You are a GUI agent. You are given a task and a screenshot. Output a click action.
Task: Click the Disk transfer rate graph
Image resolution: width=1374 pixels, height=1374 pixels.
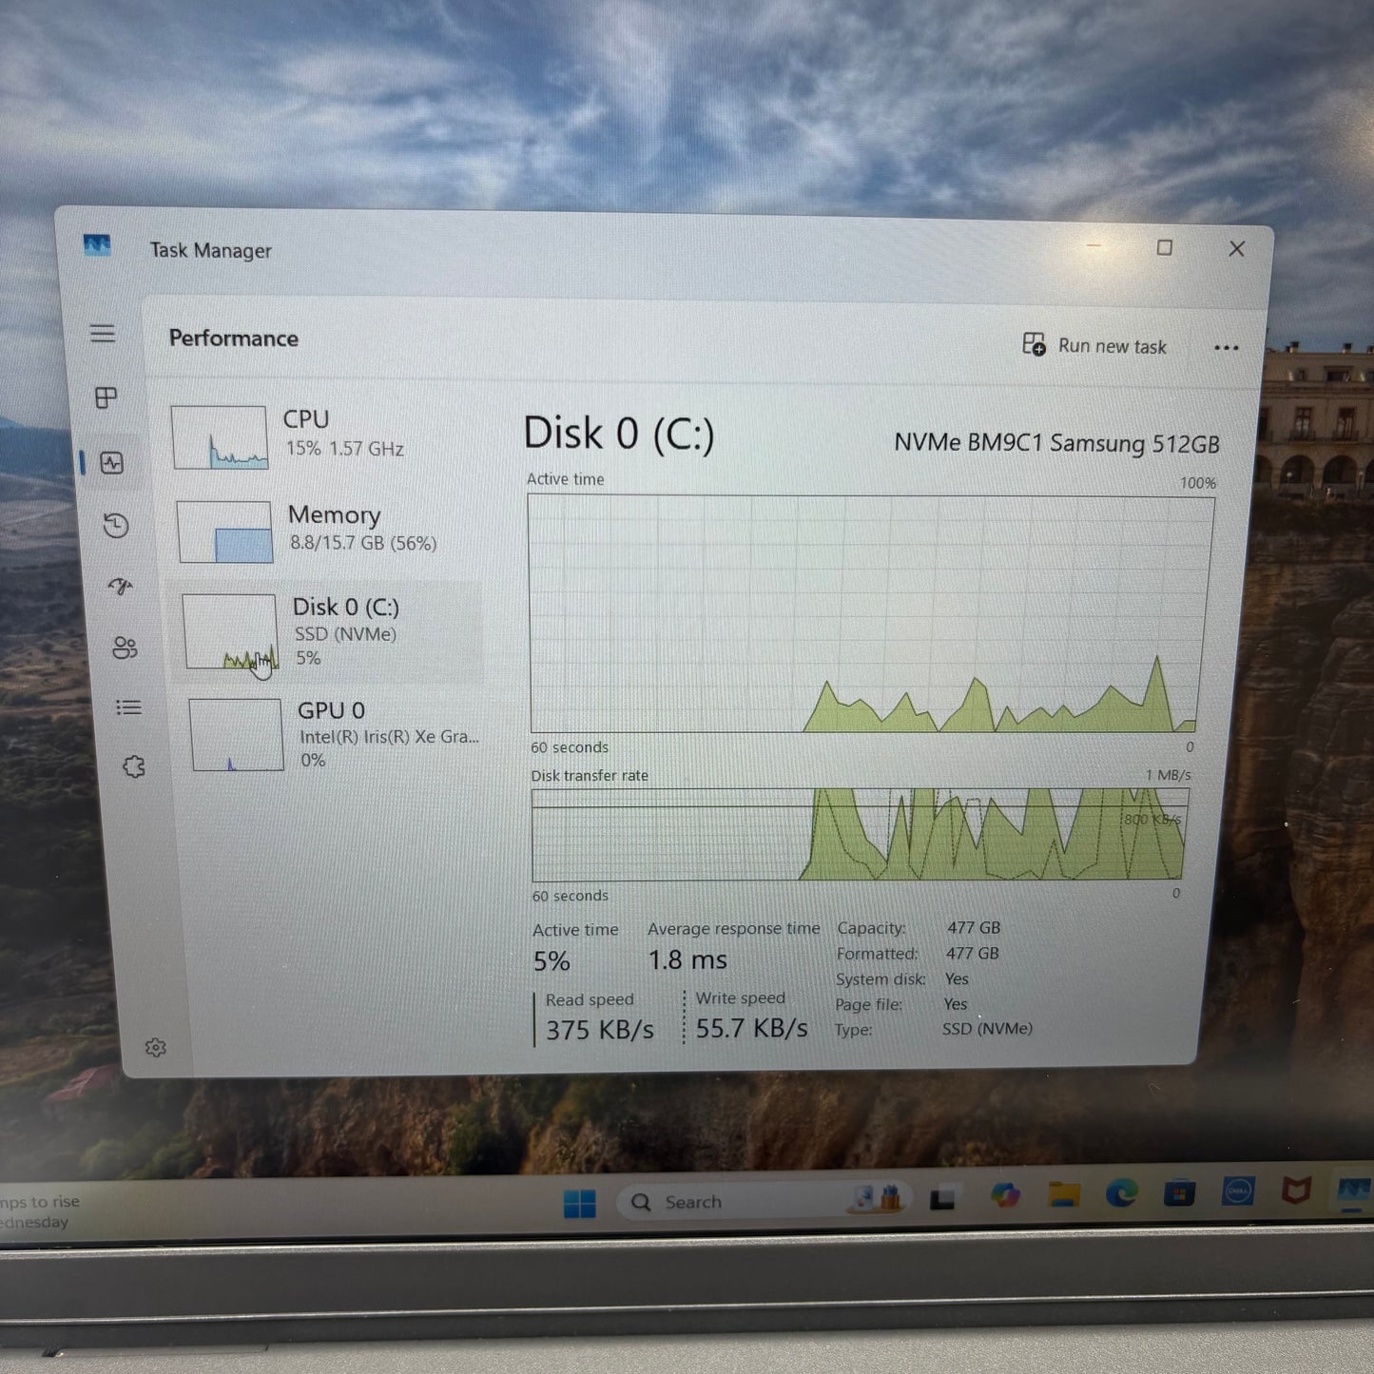(x=860, y=835)
